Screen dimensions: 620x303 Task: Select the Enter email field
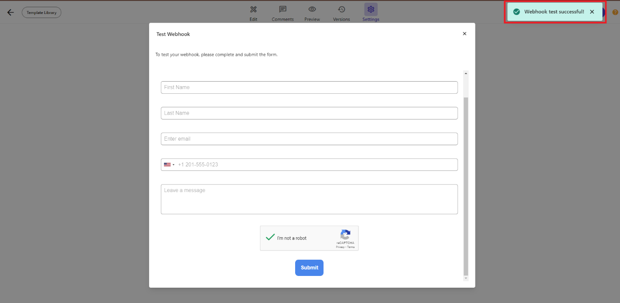[x=309, y=139]
